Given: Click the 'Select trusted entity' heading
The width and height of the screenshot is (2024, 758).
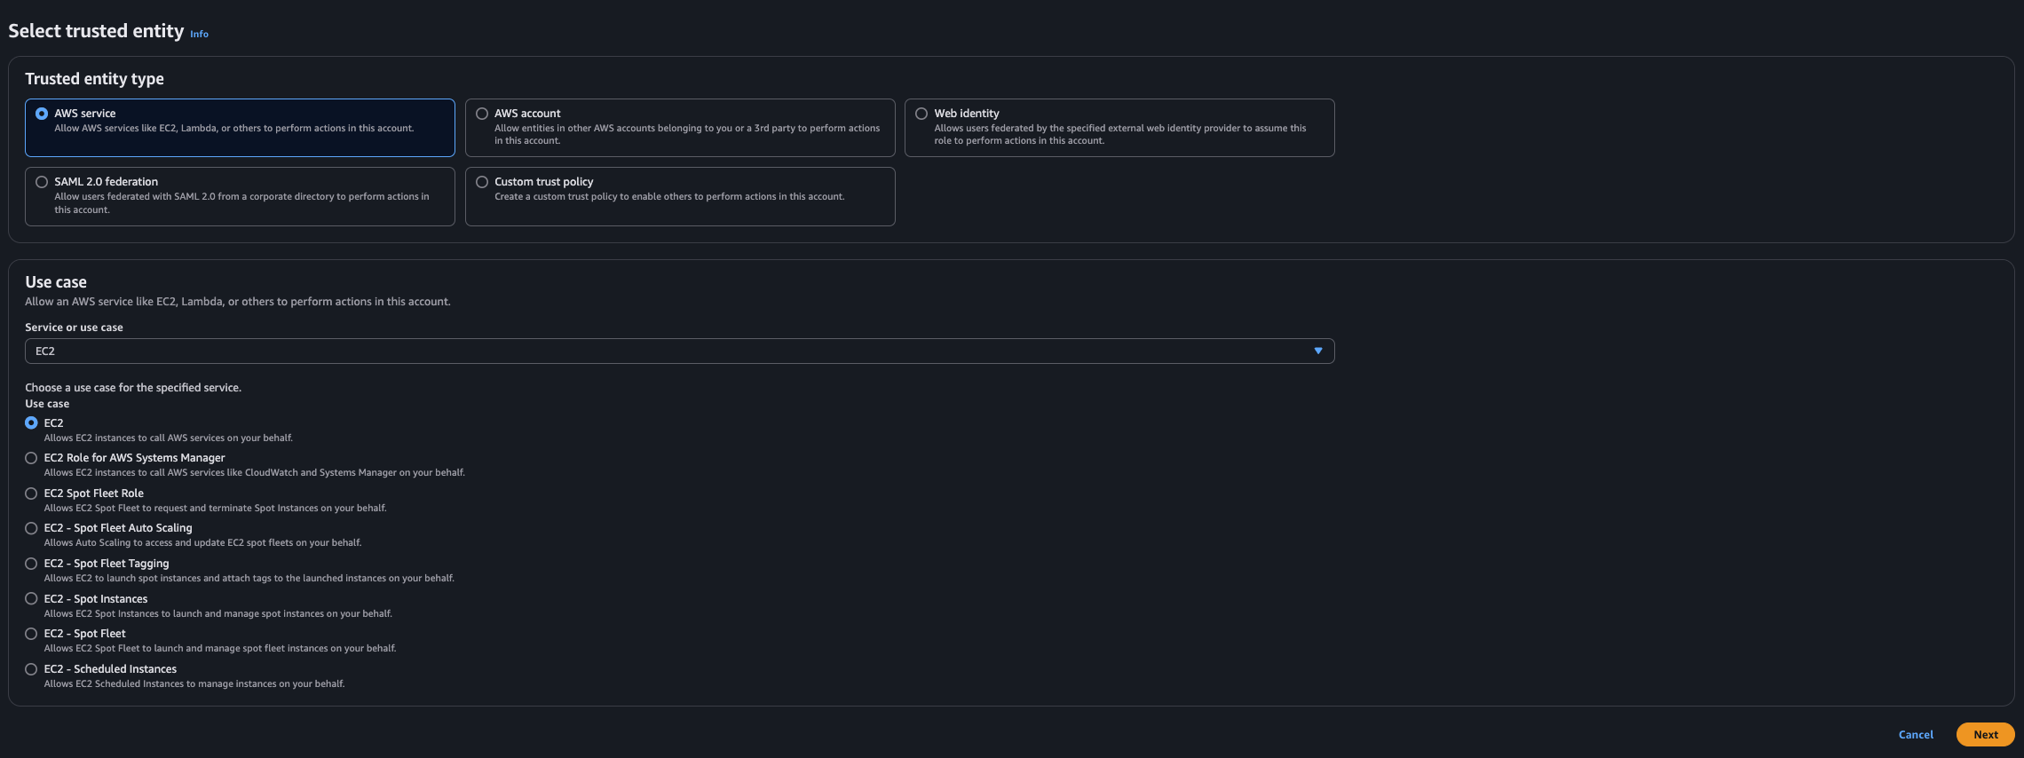Looking at the screenshot, I should 96,31.
